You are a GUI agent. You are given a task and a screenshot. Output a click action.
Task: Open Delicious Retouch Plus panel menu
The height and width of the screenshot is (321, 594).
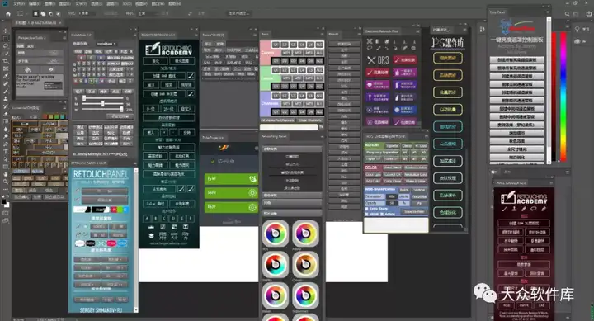click(417, 31)
